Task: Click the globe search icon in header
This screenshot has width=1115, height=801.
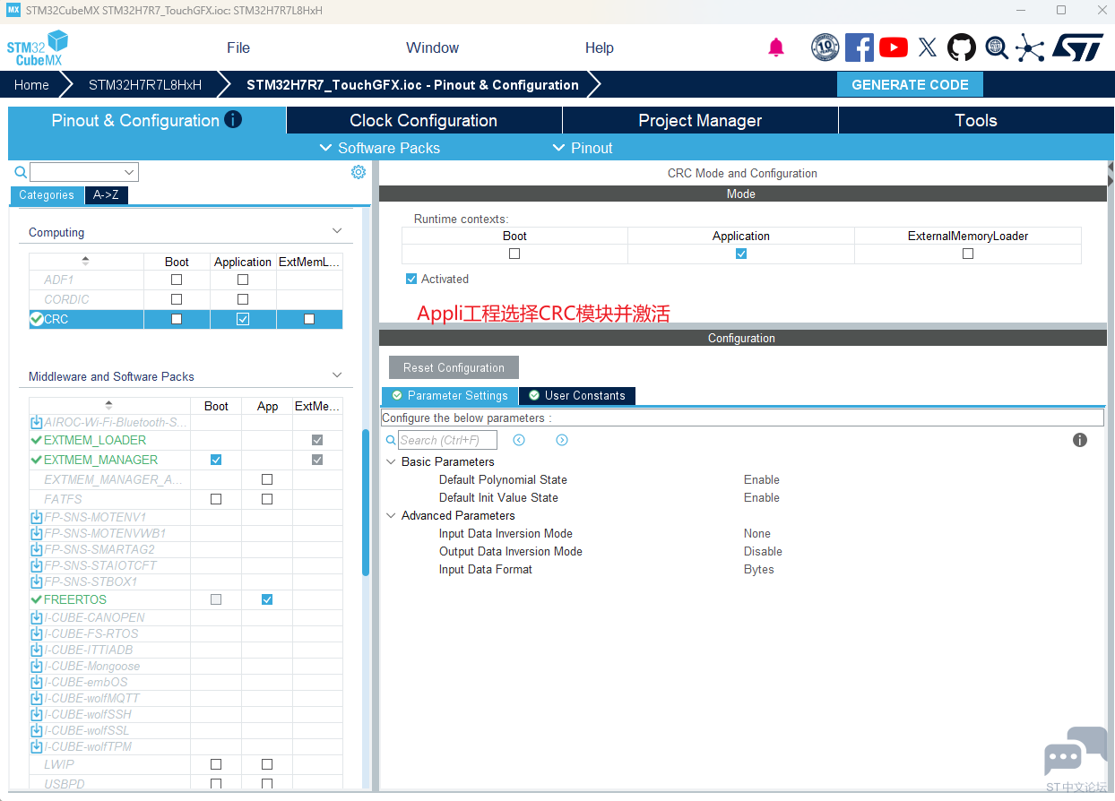Action: coord(997,47)
